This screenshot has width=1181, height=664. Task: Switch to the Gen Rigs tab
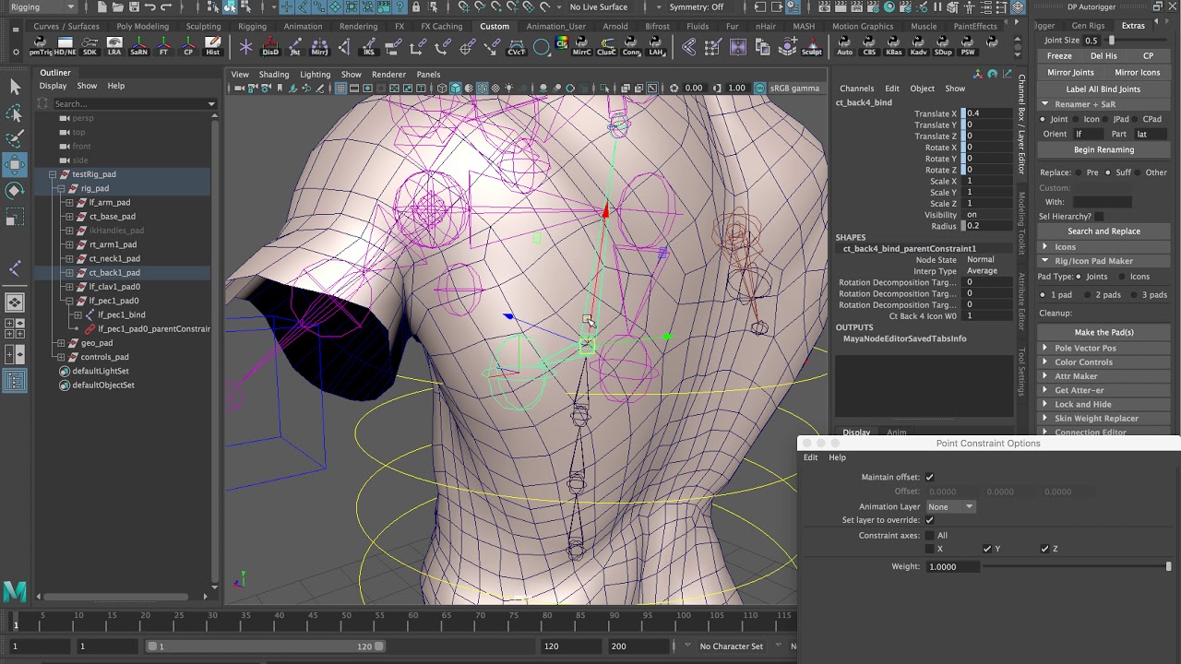point(1088,26)
